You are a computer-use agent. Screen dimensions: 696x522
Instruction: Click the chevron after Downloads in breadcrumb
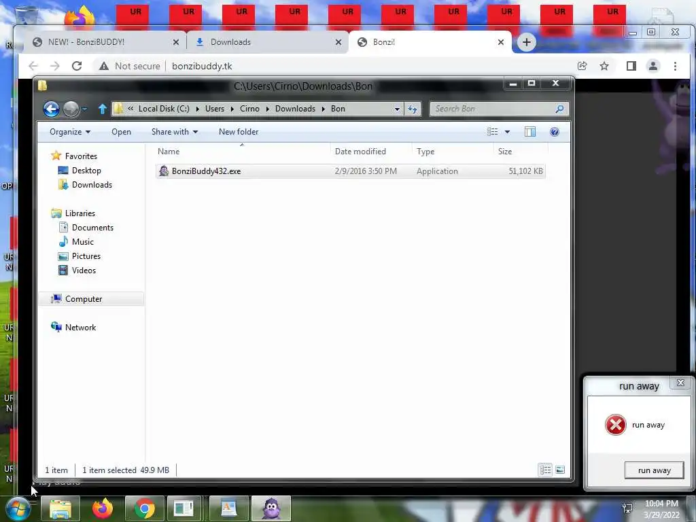(323, 109)
